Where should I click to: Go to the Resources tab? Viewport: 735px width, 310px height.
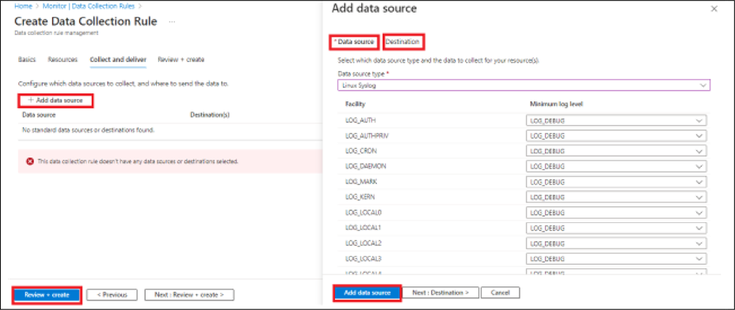[x=63, y=59]
